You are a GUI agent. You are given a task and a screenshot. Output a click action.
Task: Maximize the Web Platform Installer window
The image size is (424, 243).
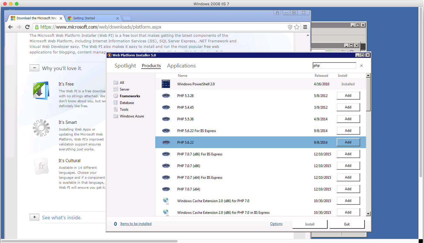362,55
